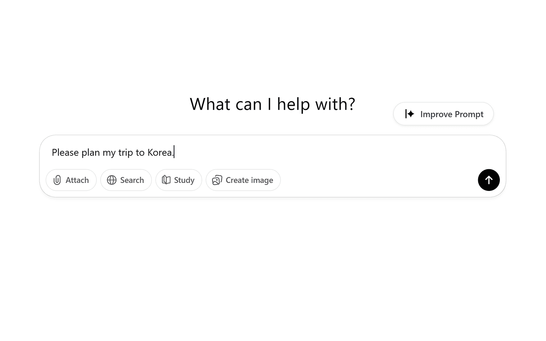The height and width of the screenshot is (341, 546).
Task: Click the paperclip icon in Attach
Action: pyautogui.click(x=57, y=180)
